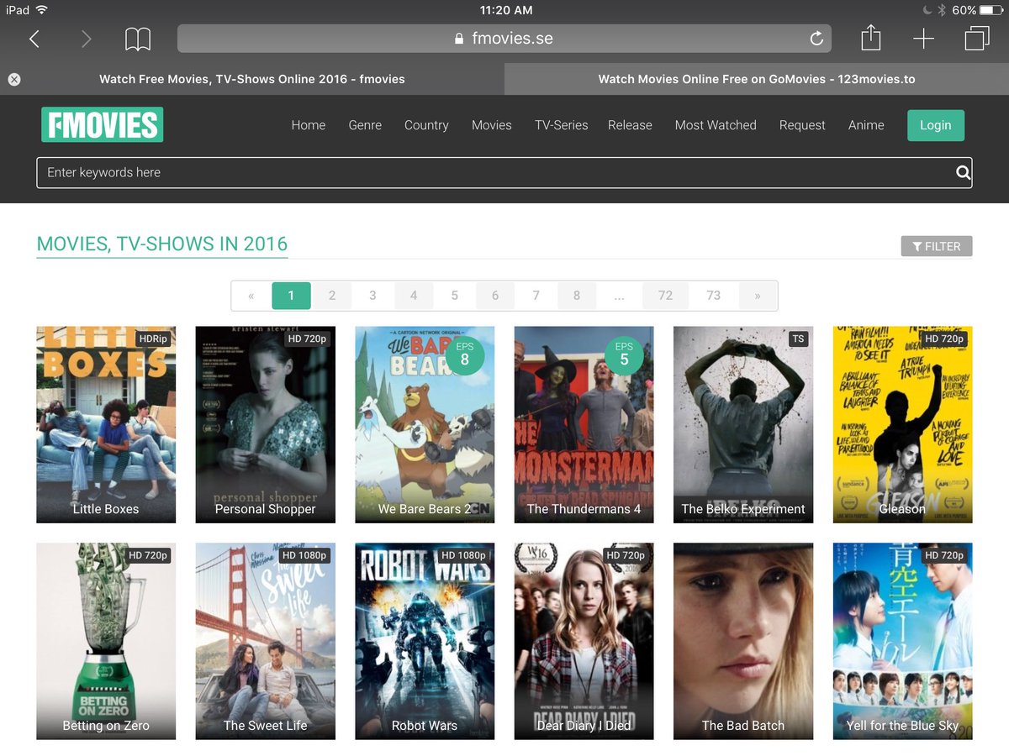The image size is (1009, 756).
Task: Click the HDRip badge on Little Boxes
Action: [x=154, y=339]
